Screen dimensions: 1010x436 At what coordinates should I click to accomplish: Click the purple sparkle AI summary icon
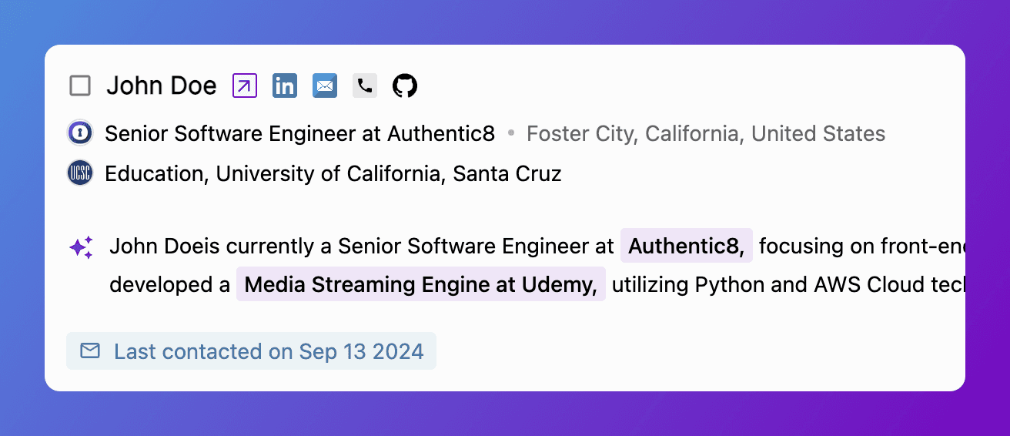click(x=82, y=247)
